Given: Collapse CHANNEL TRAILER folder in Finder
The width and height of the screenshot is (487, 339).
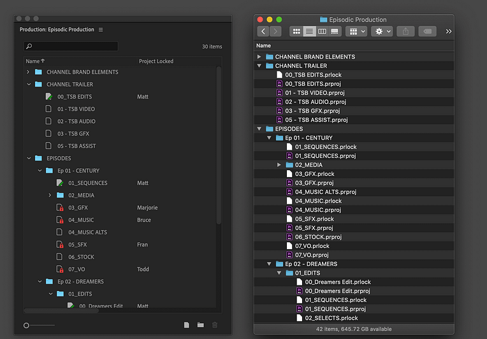Looking at the screenshot, I should (x=259, y=66).
